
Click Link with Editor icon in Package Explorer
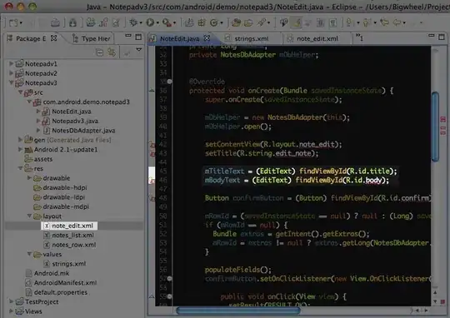point(112,52)
